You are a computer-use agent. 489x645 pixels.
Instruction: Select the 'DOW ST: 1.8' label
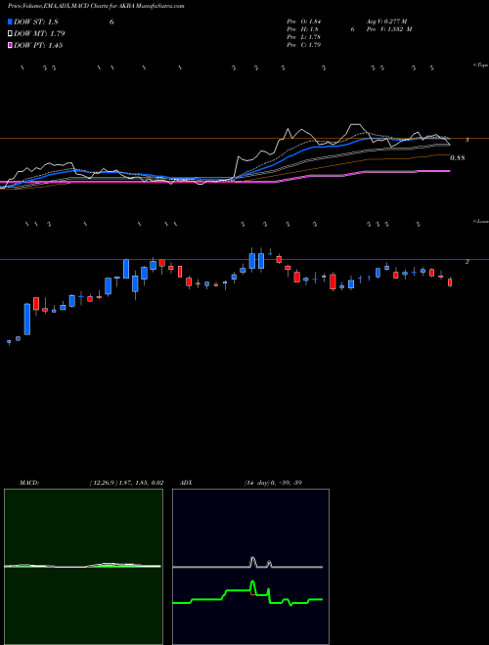[x=36, y=21]
